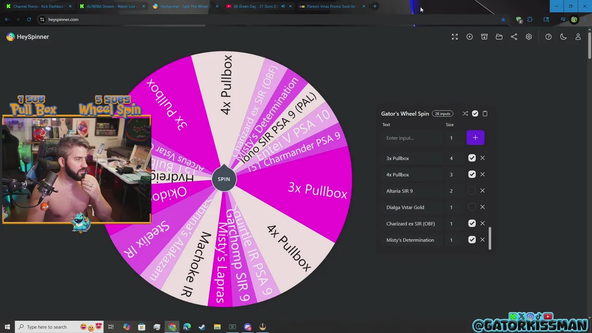This screenshot has width=592, height=333.
Task: Open Task View on taskbar
Action: click(x=111, y=327)
